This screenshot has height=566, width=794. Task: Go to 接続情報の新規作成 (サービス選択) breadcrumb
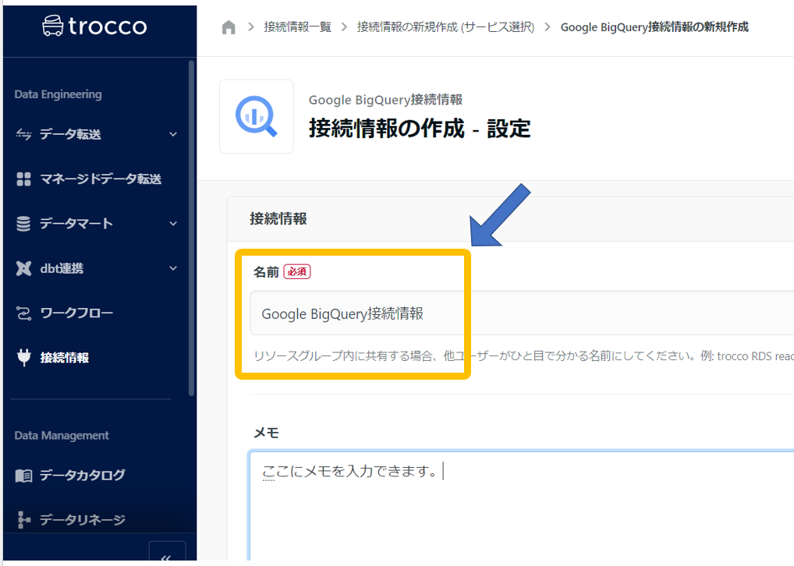[x=445, y=27]
